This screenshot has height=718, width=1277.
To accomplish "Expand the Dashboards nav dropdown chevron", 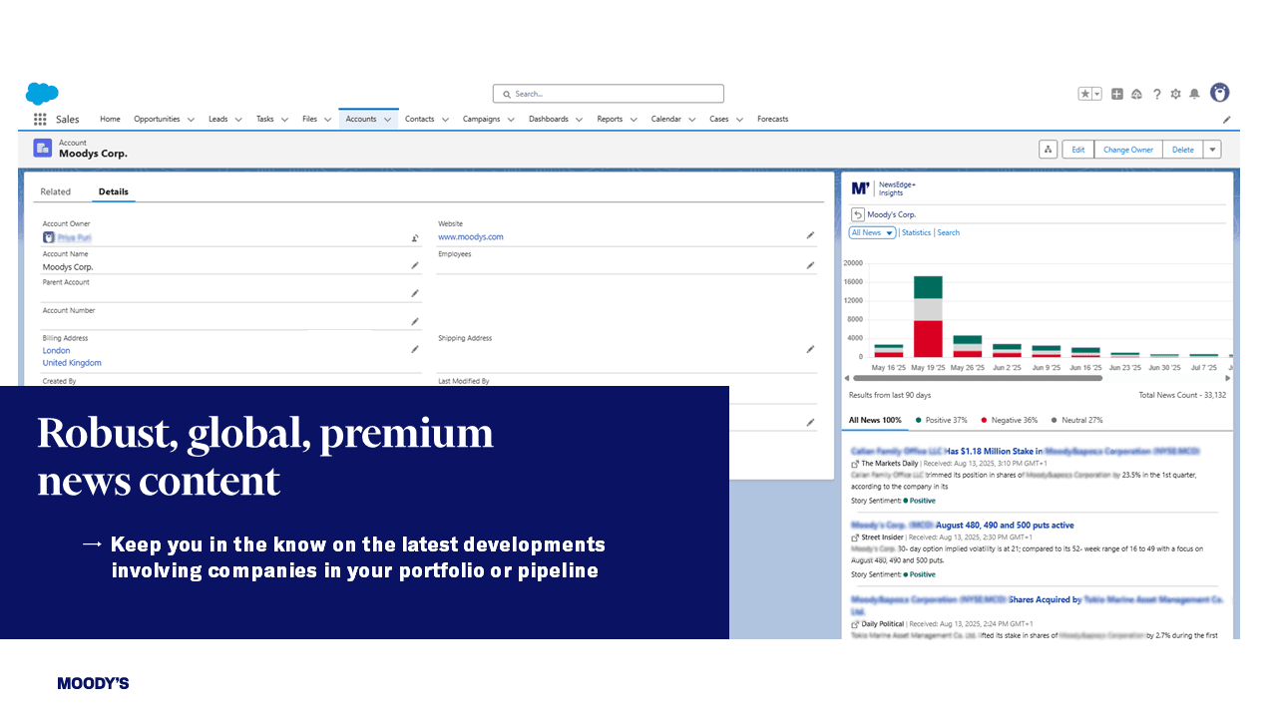I will click(x=579, y=120).
